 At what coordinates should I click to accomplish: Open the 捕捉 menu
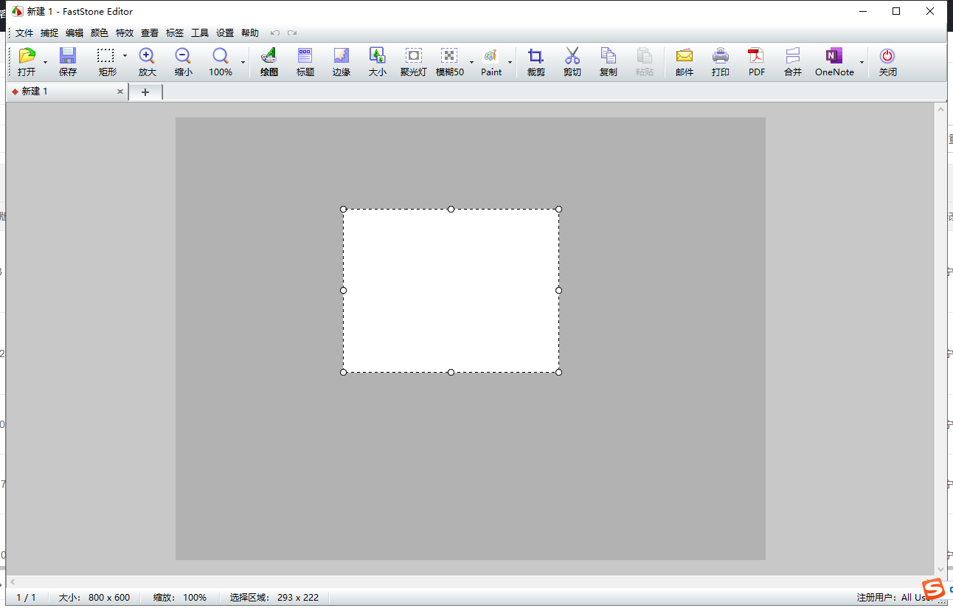(49, 33)
